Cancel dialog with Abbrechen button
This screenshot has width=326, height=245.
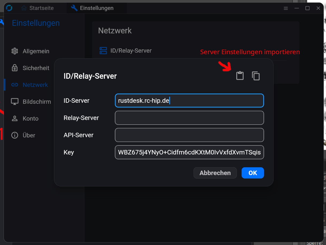[x=215, y=173]
